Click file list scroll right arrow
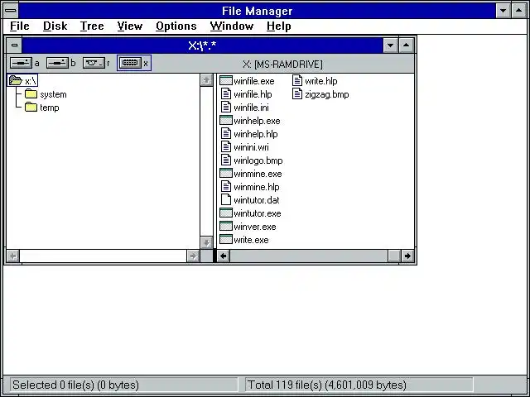 (407, 256)
